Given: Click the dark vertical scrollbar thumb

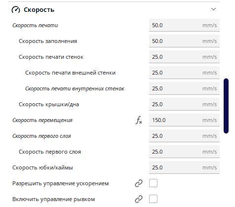Looking at the screenshot, I should (x=226, y=106).
